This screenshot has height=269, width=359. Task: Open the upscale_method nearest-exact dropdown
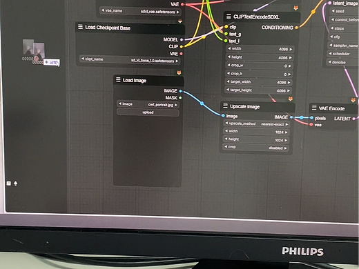click(x=257, y=124)
